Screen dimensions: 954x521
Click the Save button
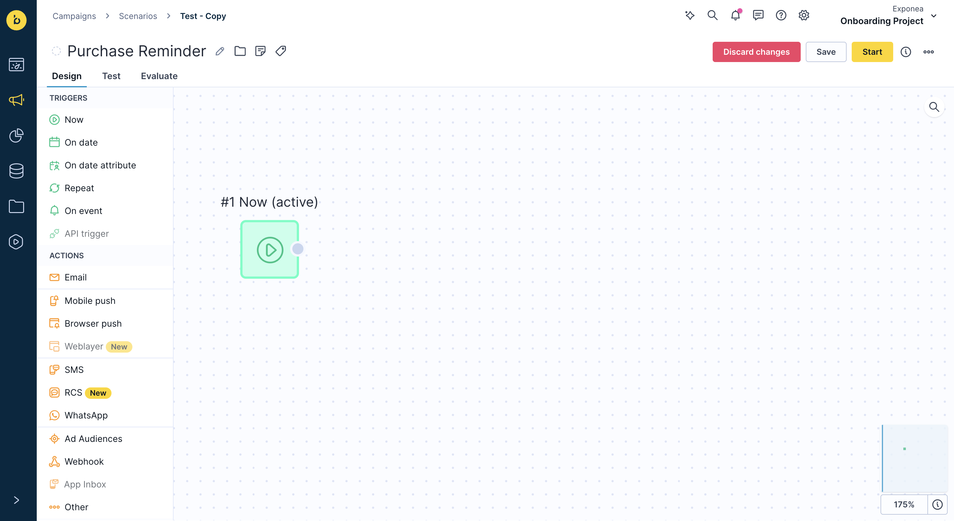click(x=826, y=52)
